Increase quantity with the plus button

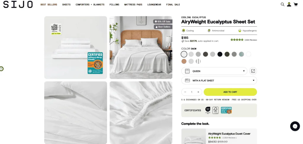pos(198,92)
